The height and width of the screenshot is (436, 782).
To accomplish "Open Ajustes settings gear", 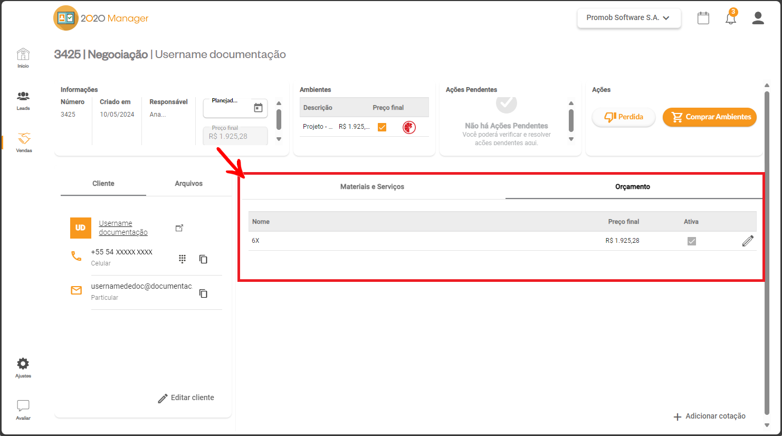I will coord(23,368).
